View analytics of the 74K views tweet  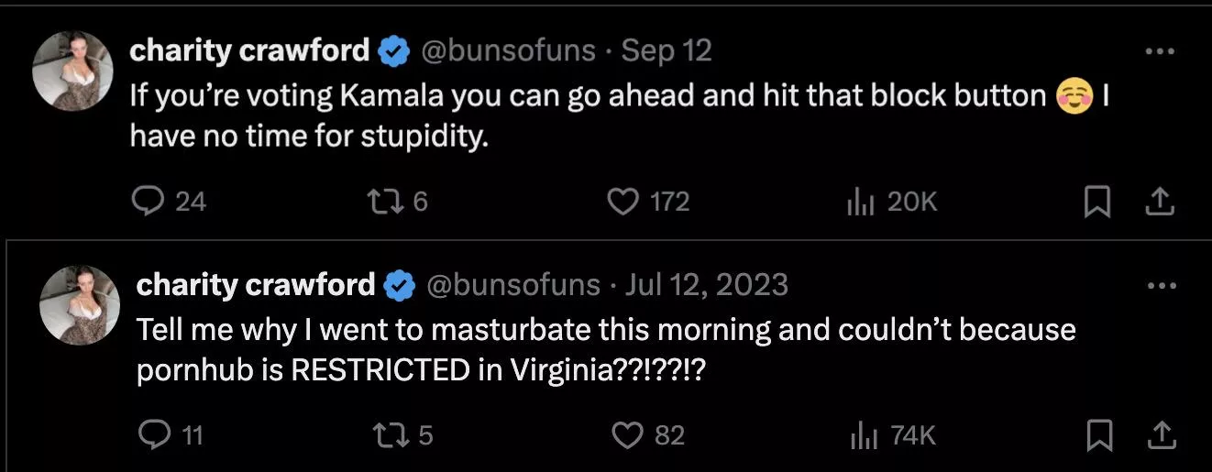[x=863, y=434]
